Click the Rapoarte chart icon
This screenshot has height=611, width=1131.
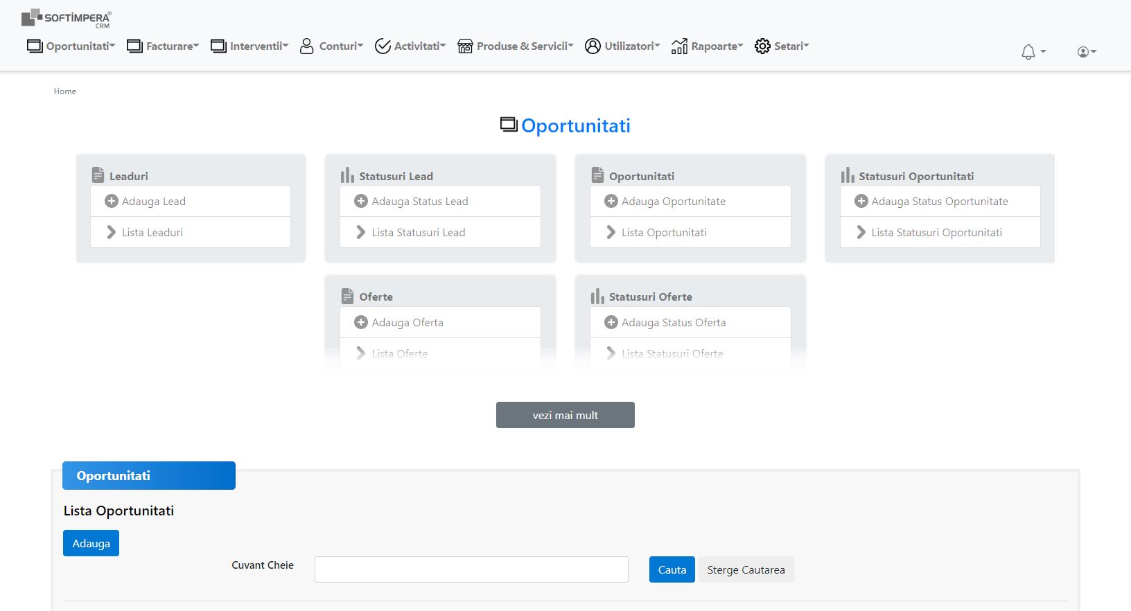(x=679, y=46)
